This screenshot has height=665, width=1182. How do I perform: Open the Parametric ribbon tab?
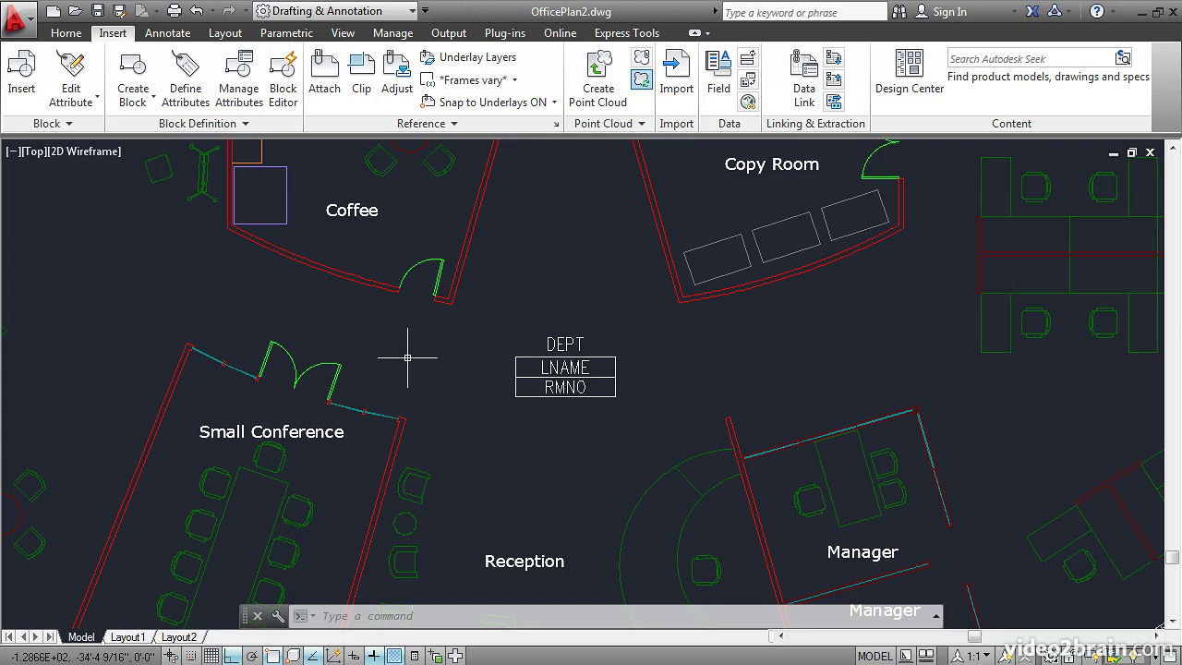click(x=286, y=33)
